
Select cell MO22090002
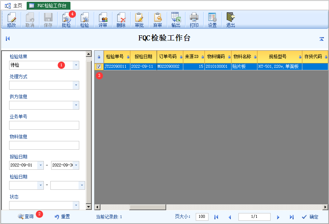click(170, 67)
